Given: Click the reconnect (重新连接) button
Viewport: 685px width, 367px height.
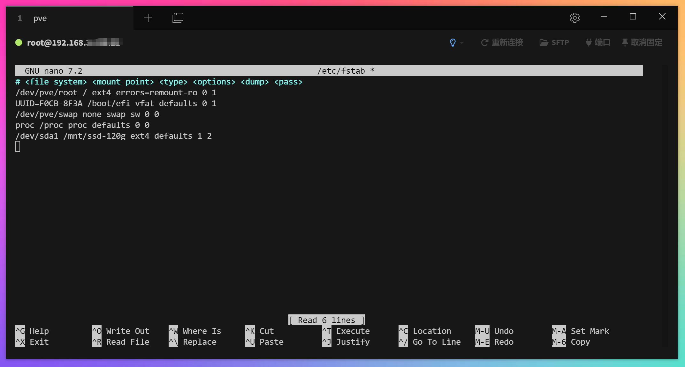Looking at the screenshot, I should (502, 42).
